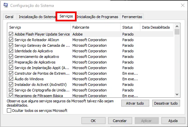Enable Ocultar todos os serviços Microsoft

[9, 111]
